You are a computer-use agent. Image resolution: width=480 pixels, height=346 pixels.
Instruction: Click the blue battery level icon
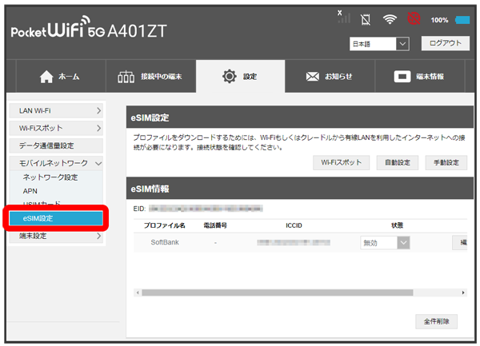pos(462,19)
